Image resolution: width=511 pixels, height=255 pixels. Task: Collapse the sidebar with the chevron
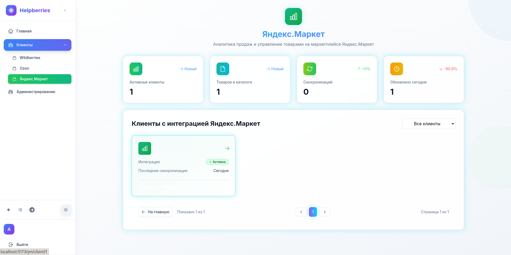click(x=65, y=10)
